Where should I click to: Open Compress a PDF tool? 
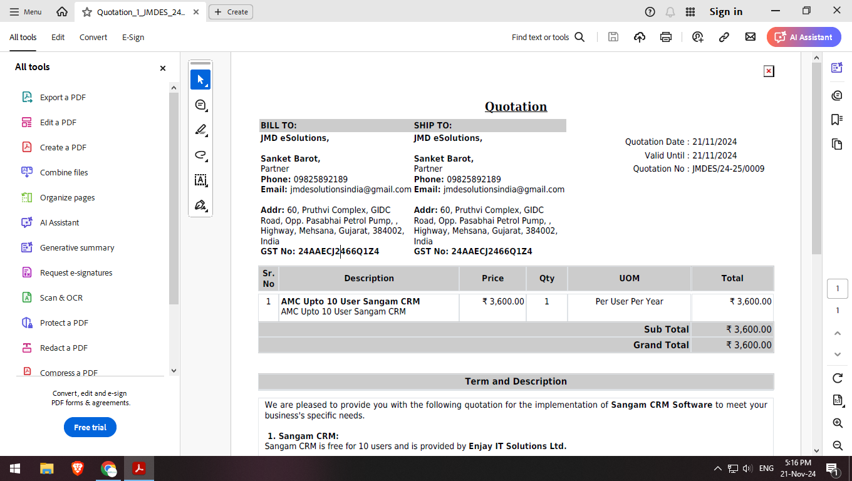pos(69,372)
